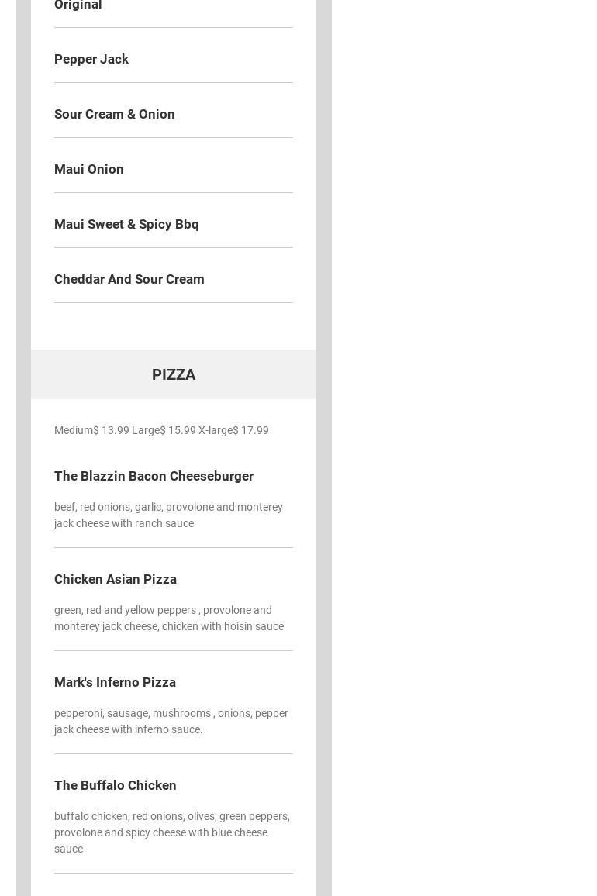Select the Chicken Asian Pizza title
The width and height of the screenshot is (597, 896).
click(x=116, y=579)
